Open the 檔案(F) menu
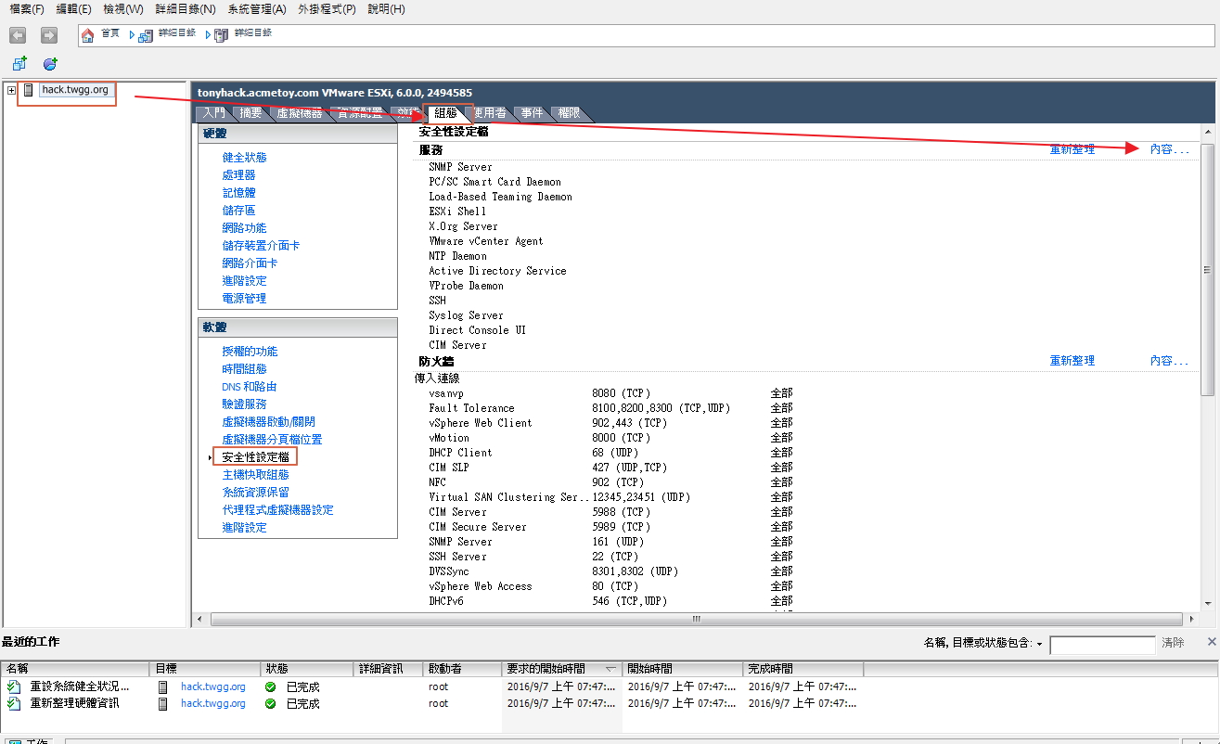Viewport: 1220px width, 744px height. coord(27,9)
